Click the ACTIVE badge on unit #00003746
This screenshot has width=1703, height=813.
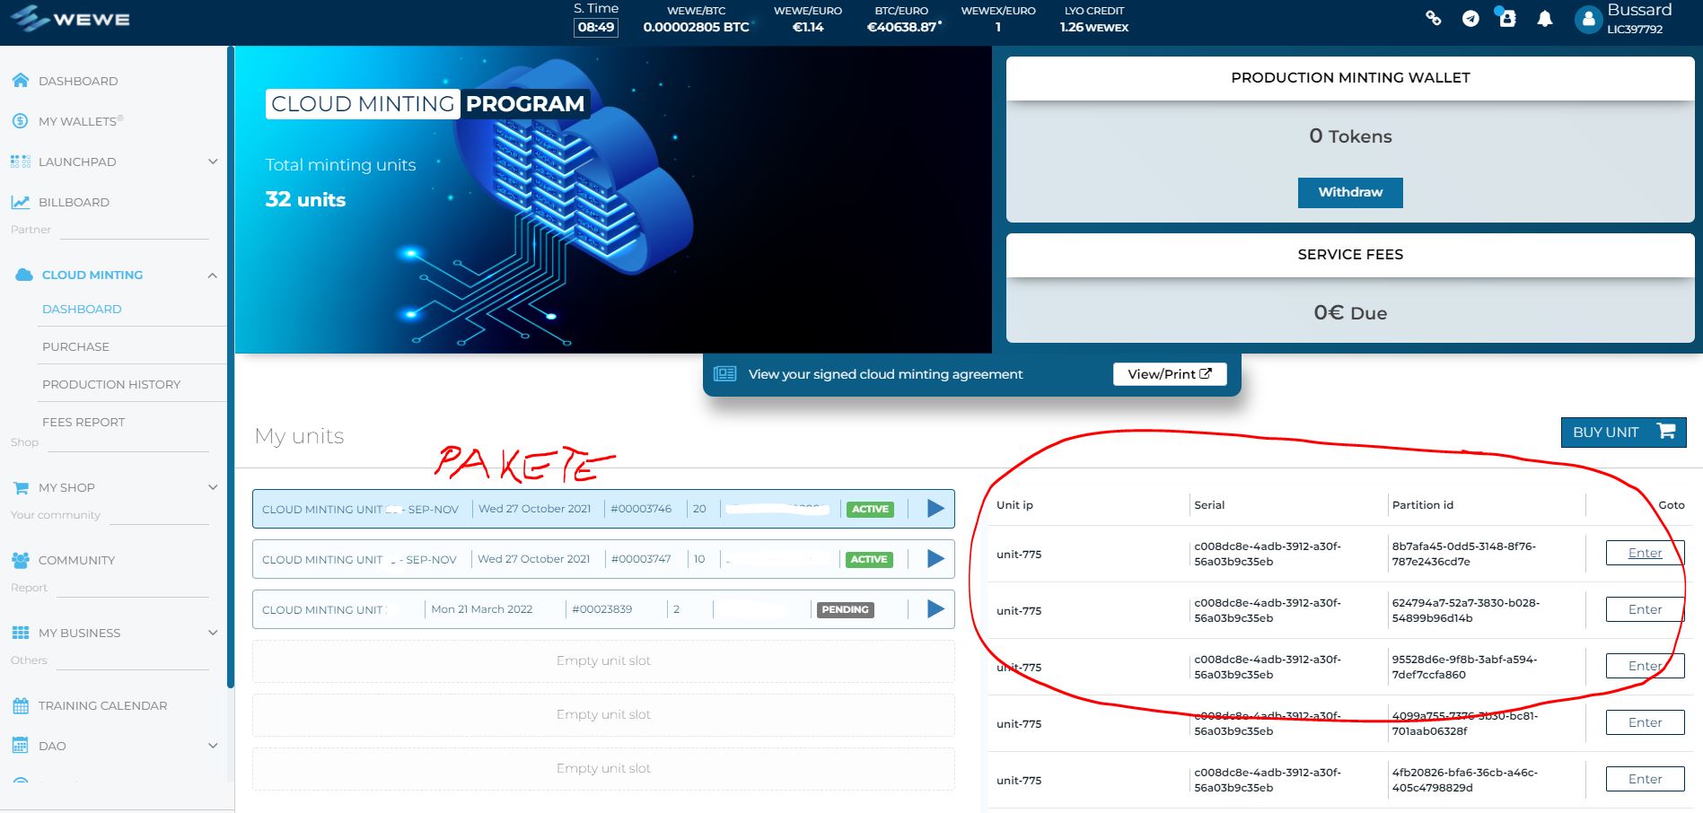[x=870, y=509]
